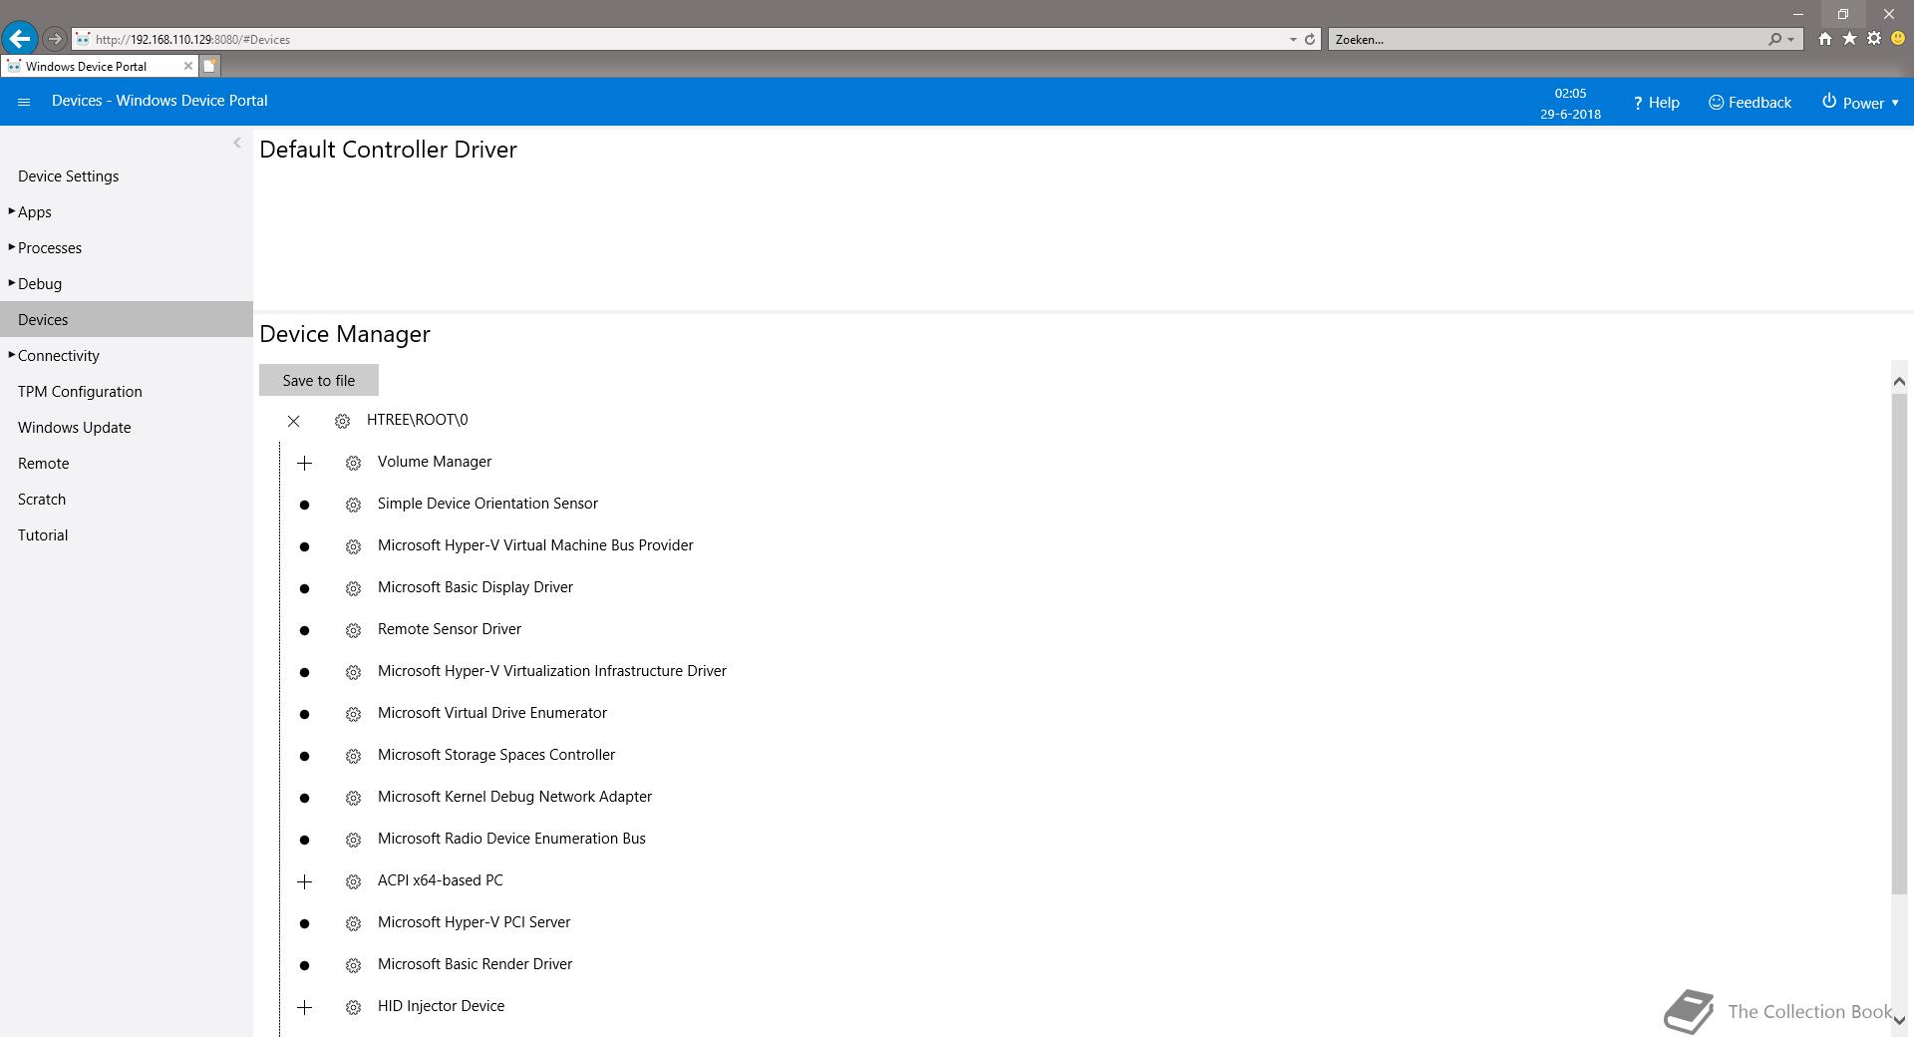Close the Windows Device Portal tab
The height and width of the screenshot is (1037, 1914).
point(187,66)
